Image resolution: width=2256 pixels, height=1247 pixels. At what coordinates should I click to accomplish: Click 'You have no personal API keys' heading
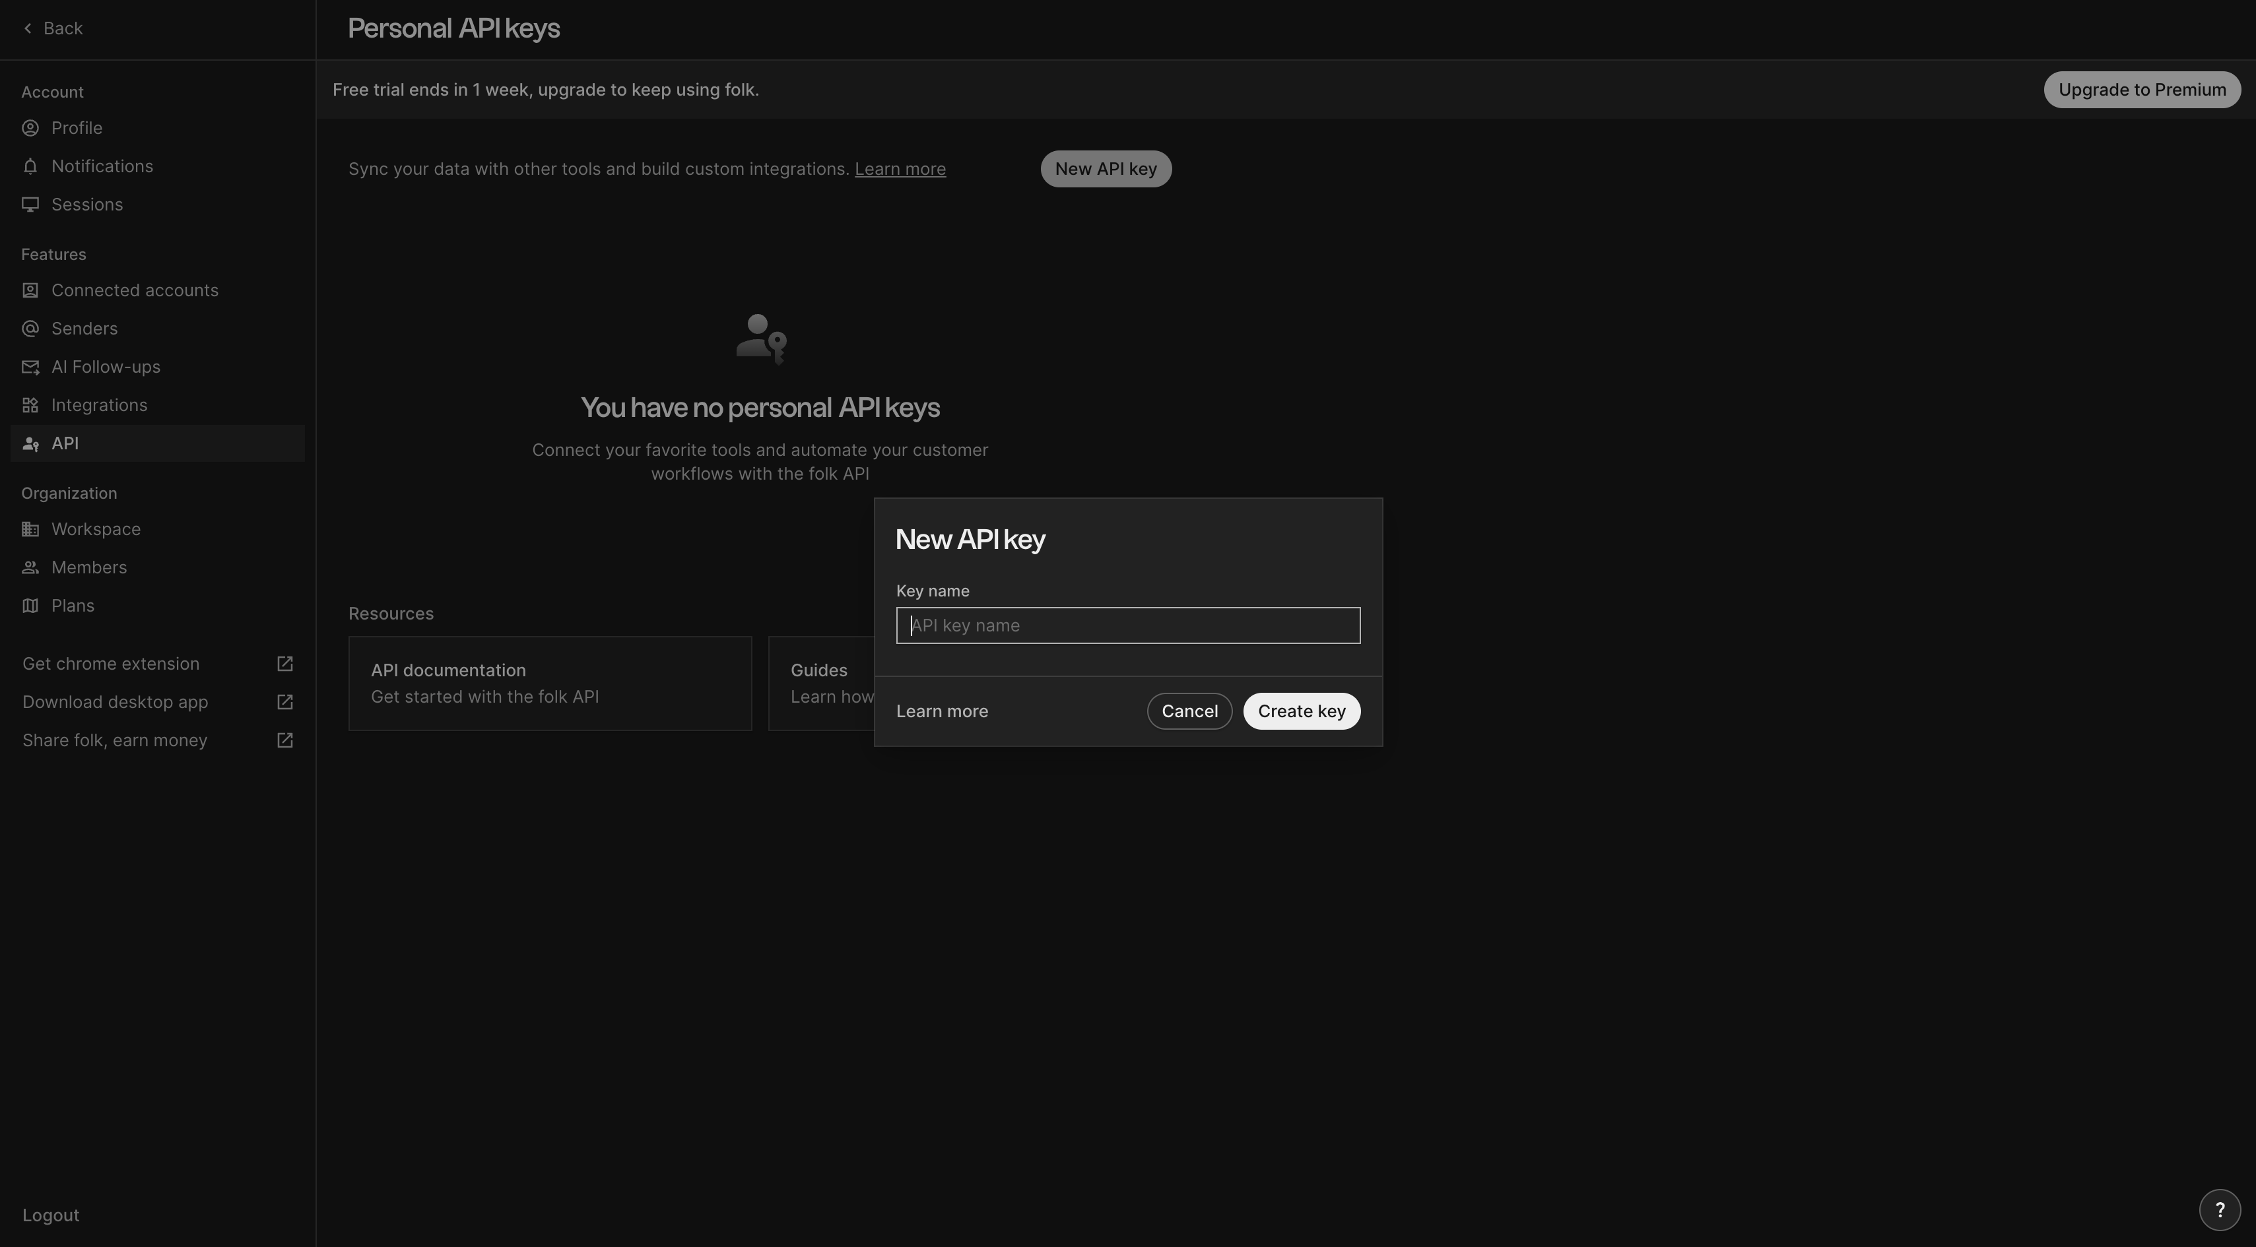760,407
